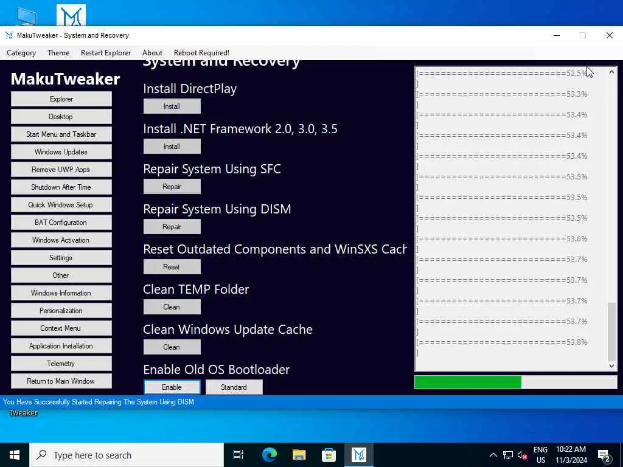The width and height of the screenshot is (623, 467).
Task: Open the Windows Activation category
Action: (x=61, y=240)
